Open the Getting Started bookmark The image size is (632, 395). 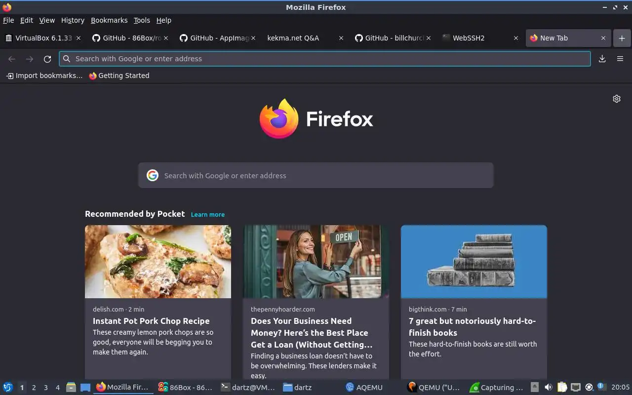[x=119, y=76]
